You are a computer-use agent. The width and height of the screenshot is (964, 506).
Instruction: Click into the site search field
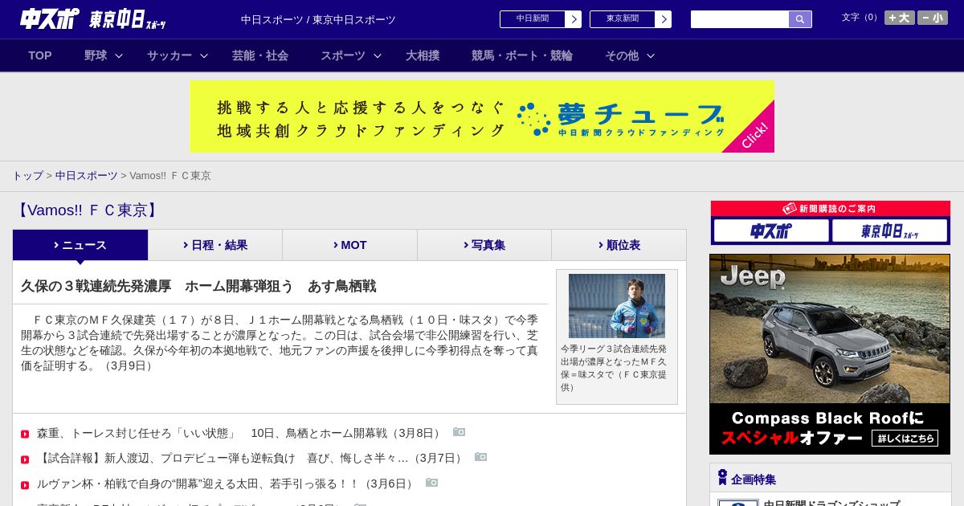(x=740, y=19)
